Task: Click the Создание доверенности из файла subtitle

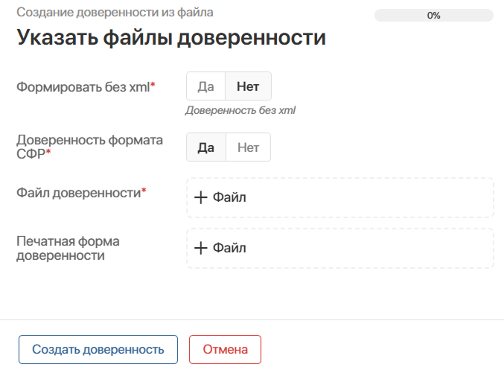Action: tap(115, 13)
